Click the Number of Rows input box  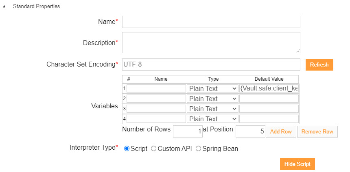[x=188, y=131]
